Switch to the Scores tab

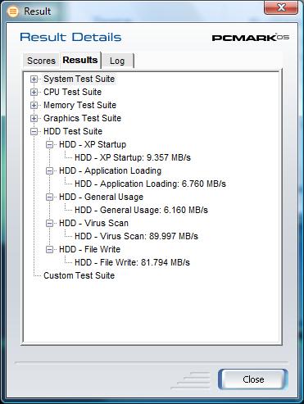[x=41, y=61]
